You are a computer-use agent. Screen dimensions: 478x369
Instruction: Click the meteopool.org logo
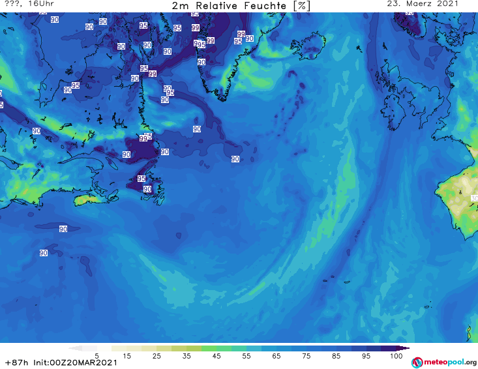point(444,362)
